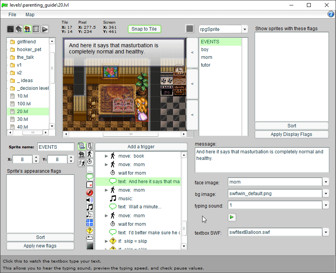
Task: Open the Map menu
Action: coord(30,15)
